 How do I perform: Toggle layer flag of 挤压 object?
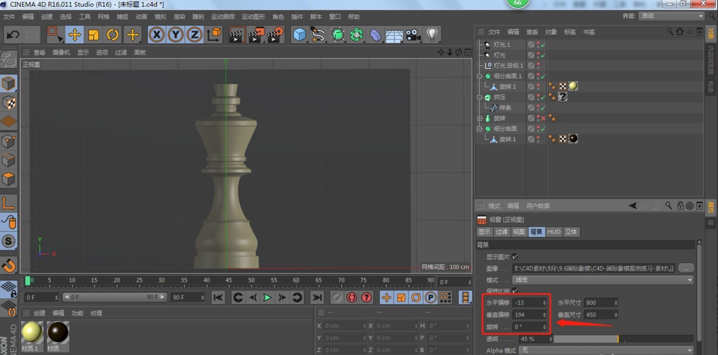531,97
